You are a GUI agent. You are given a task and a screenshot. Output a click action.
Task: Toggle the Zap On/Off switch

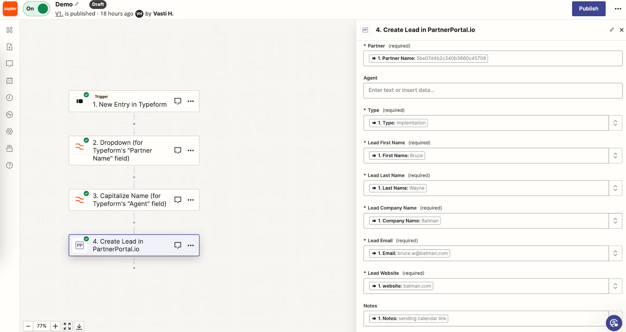tap(36, 8)
